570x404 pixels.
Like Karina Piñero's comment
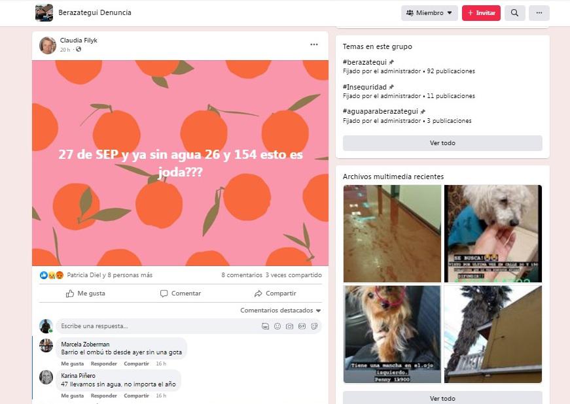(x=72, y=396)
